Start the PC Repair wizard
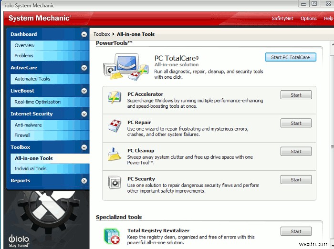The height and width of the screenshot is (249, 334). click(x=296, y=123)
